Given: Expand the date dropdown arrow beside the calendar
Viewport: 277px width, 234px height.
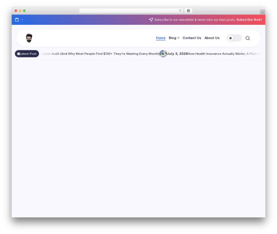Looking at the screenshot, I should pos(22,20).
